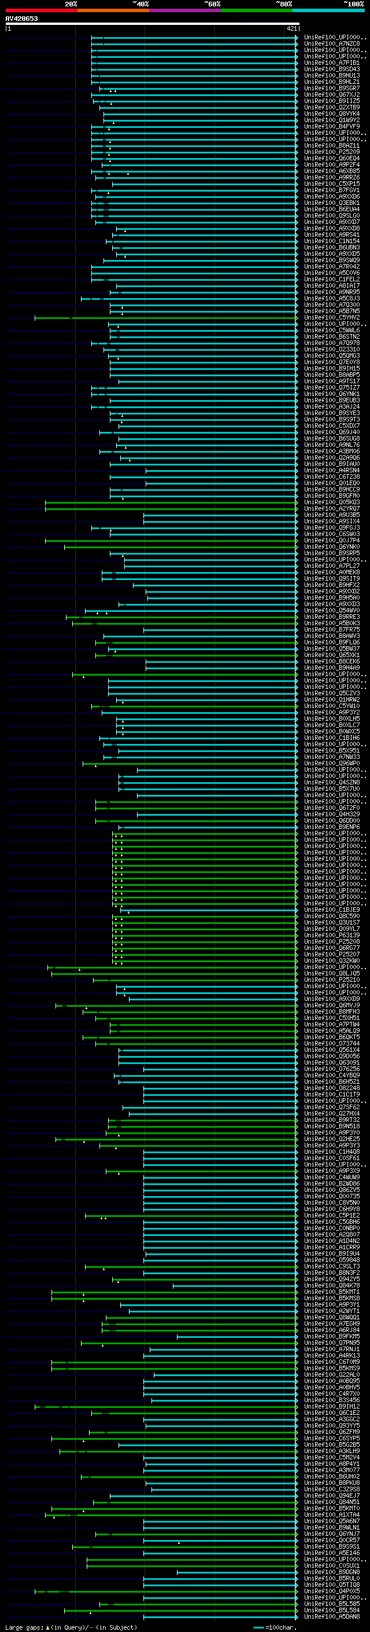Select the UniRef100_C5WWL6 label
Image resolution: width=370 pixels, height=1632 pixels.
[332, 330]
